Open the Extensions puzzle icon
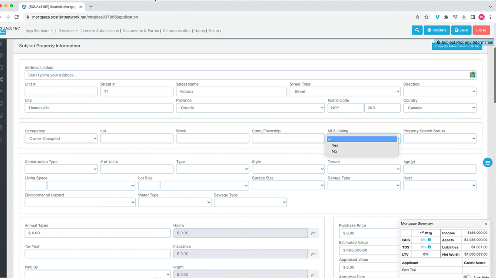Screen dimensions: 496x278 446,17
